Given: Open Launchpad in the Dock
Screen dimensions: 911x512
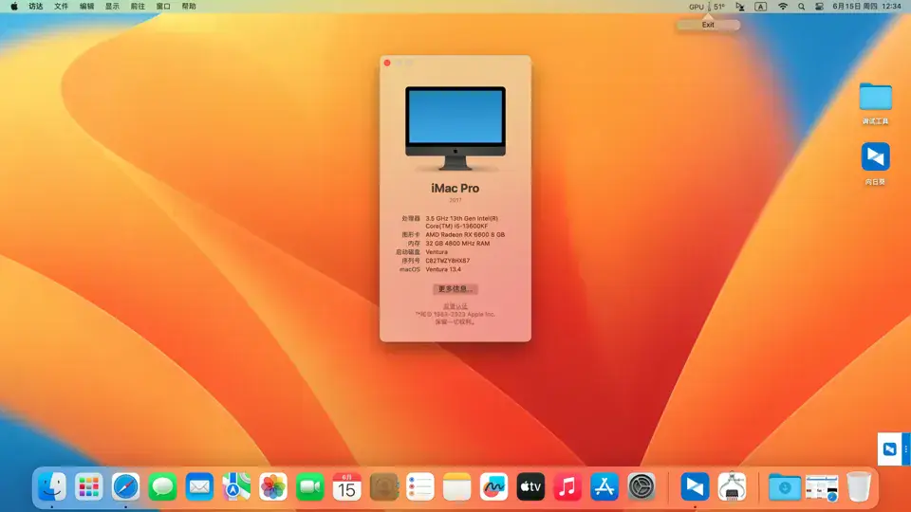Looking at the screenshot, I should [88, 486].
